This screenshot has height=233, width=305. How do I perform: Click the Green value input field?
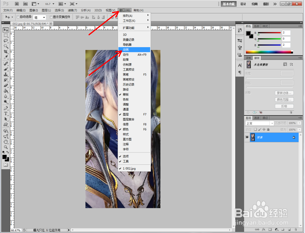click(x=286, y=39)
